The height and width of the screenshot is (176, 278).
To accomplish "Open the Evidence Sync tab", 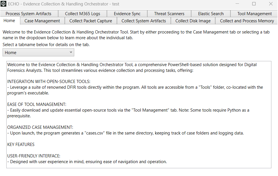I will tap(127, 14).
